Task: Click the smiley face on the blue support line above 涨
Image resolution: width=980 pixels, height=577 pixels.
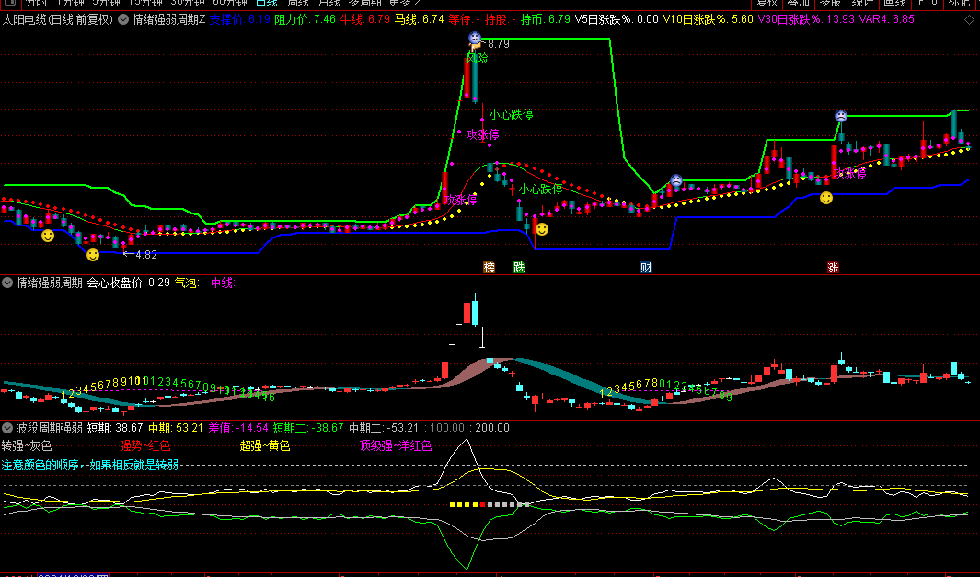Action: [x=826, y=198]
